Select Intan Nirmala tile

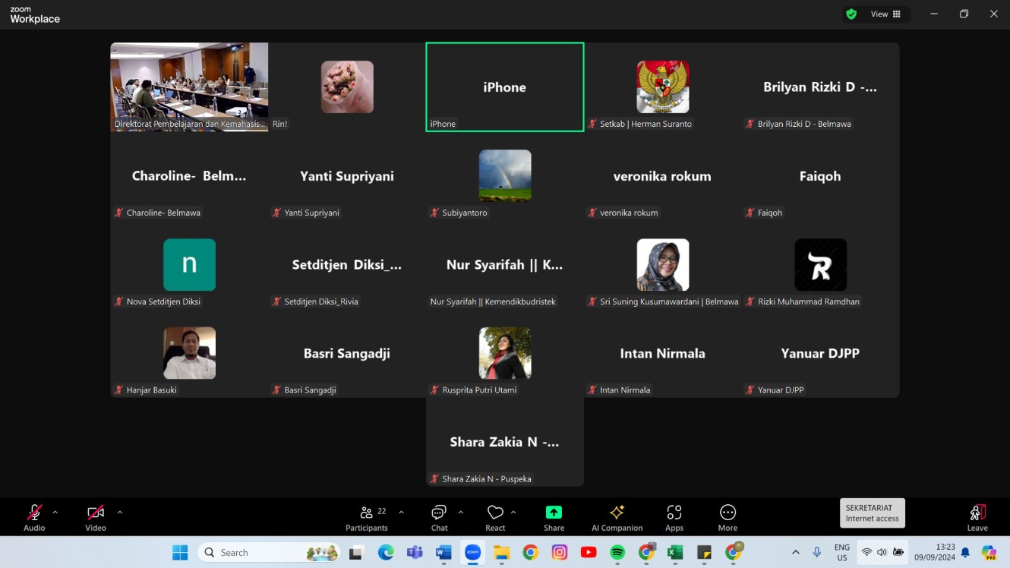click(x=663, y=353)
